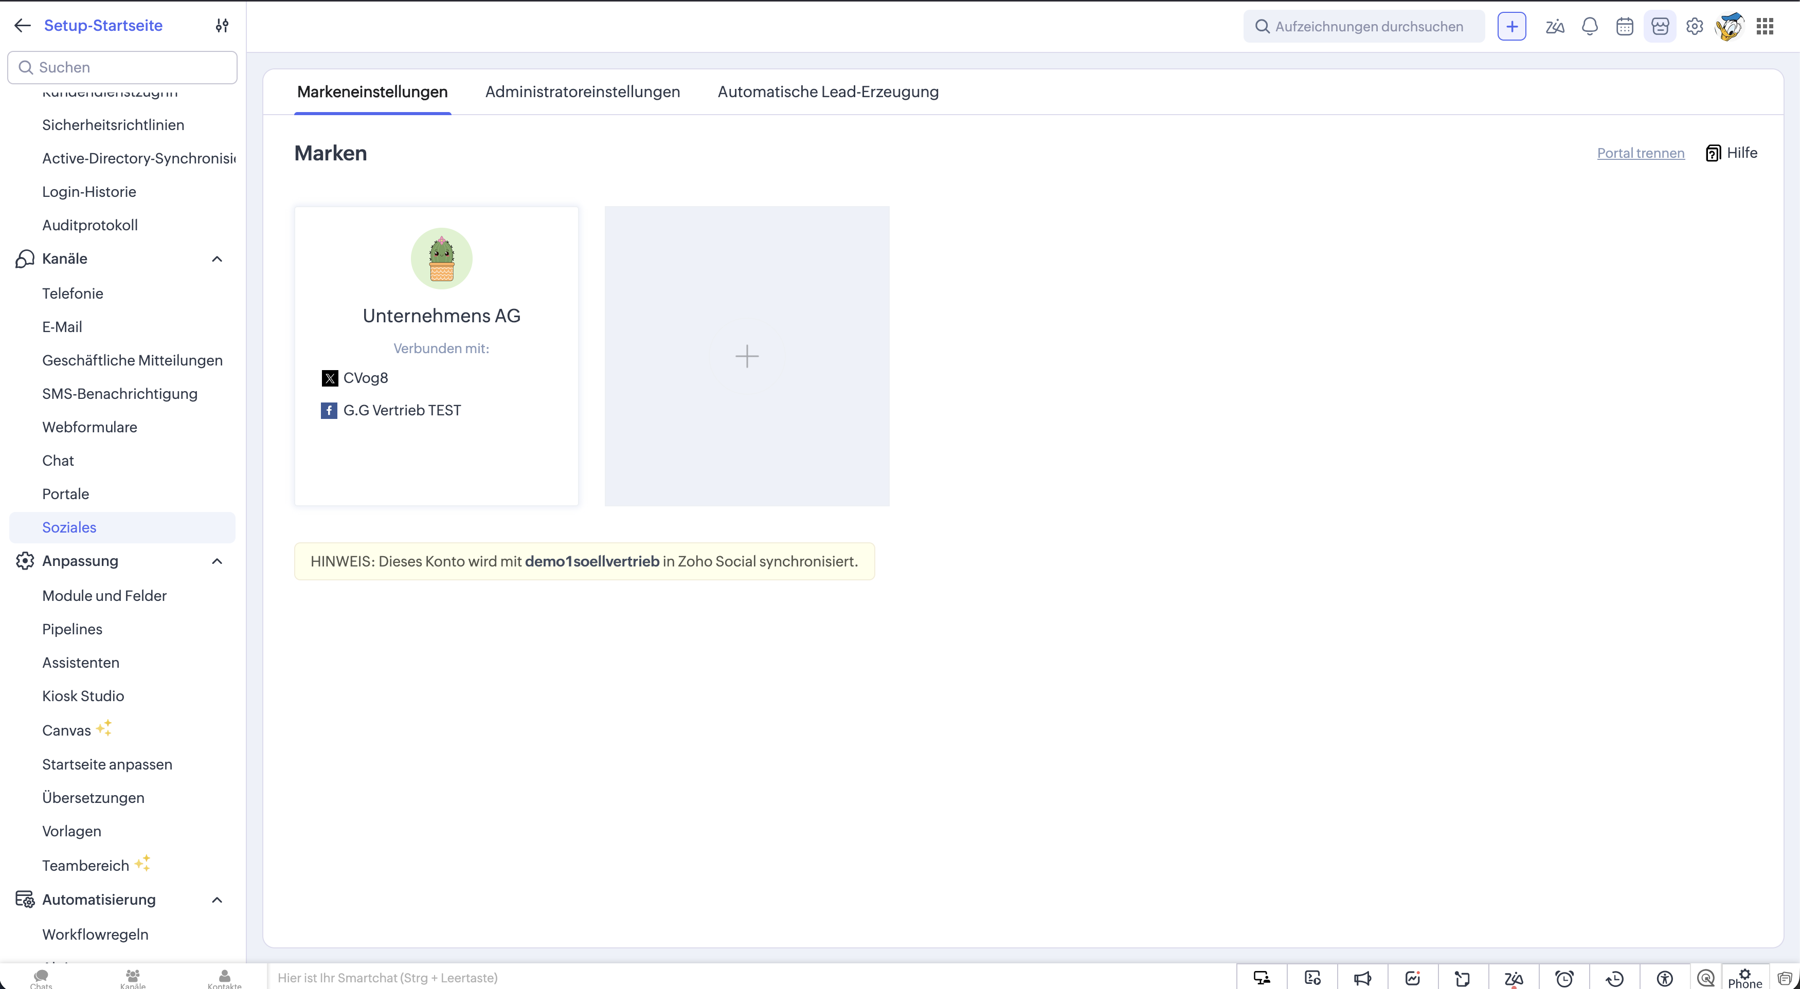Open the alarm clock reminders icon
Viewport: 1800px width, 989px height.
1564,978
